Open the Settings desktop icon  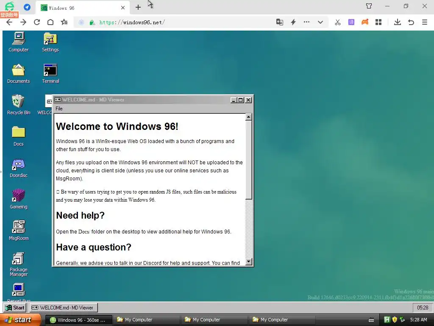(x=50, y=42)
